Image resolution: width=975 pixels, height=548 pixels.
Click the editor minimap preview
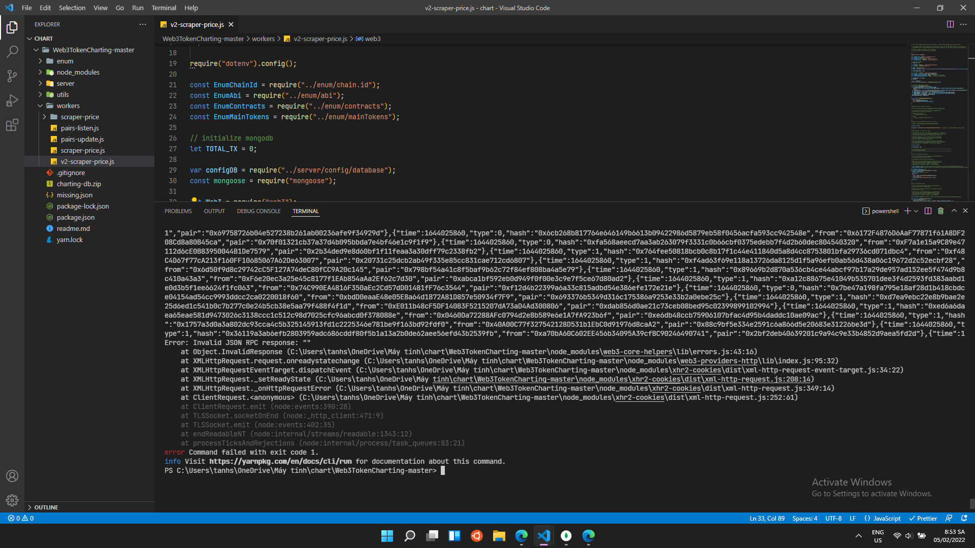click(x=939, y=123)
